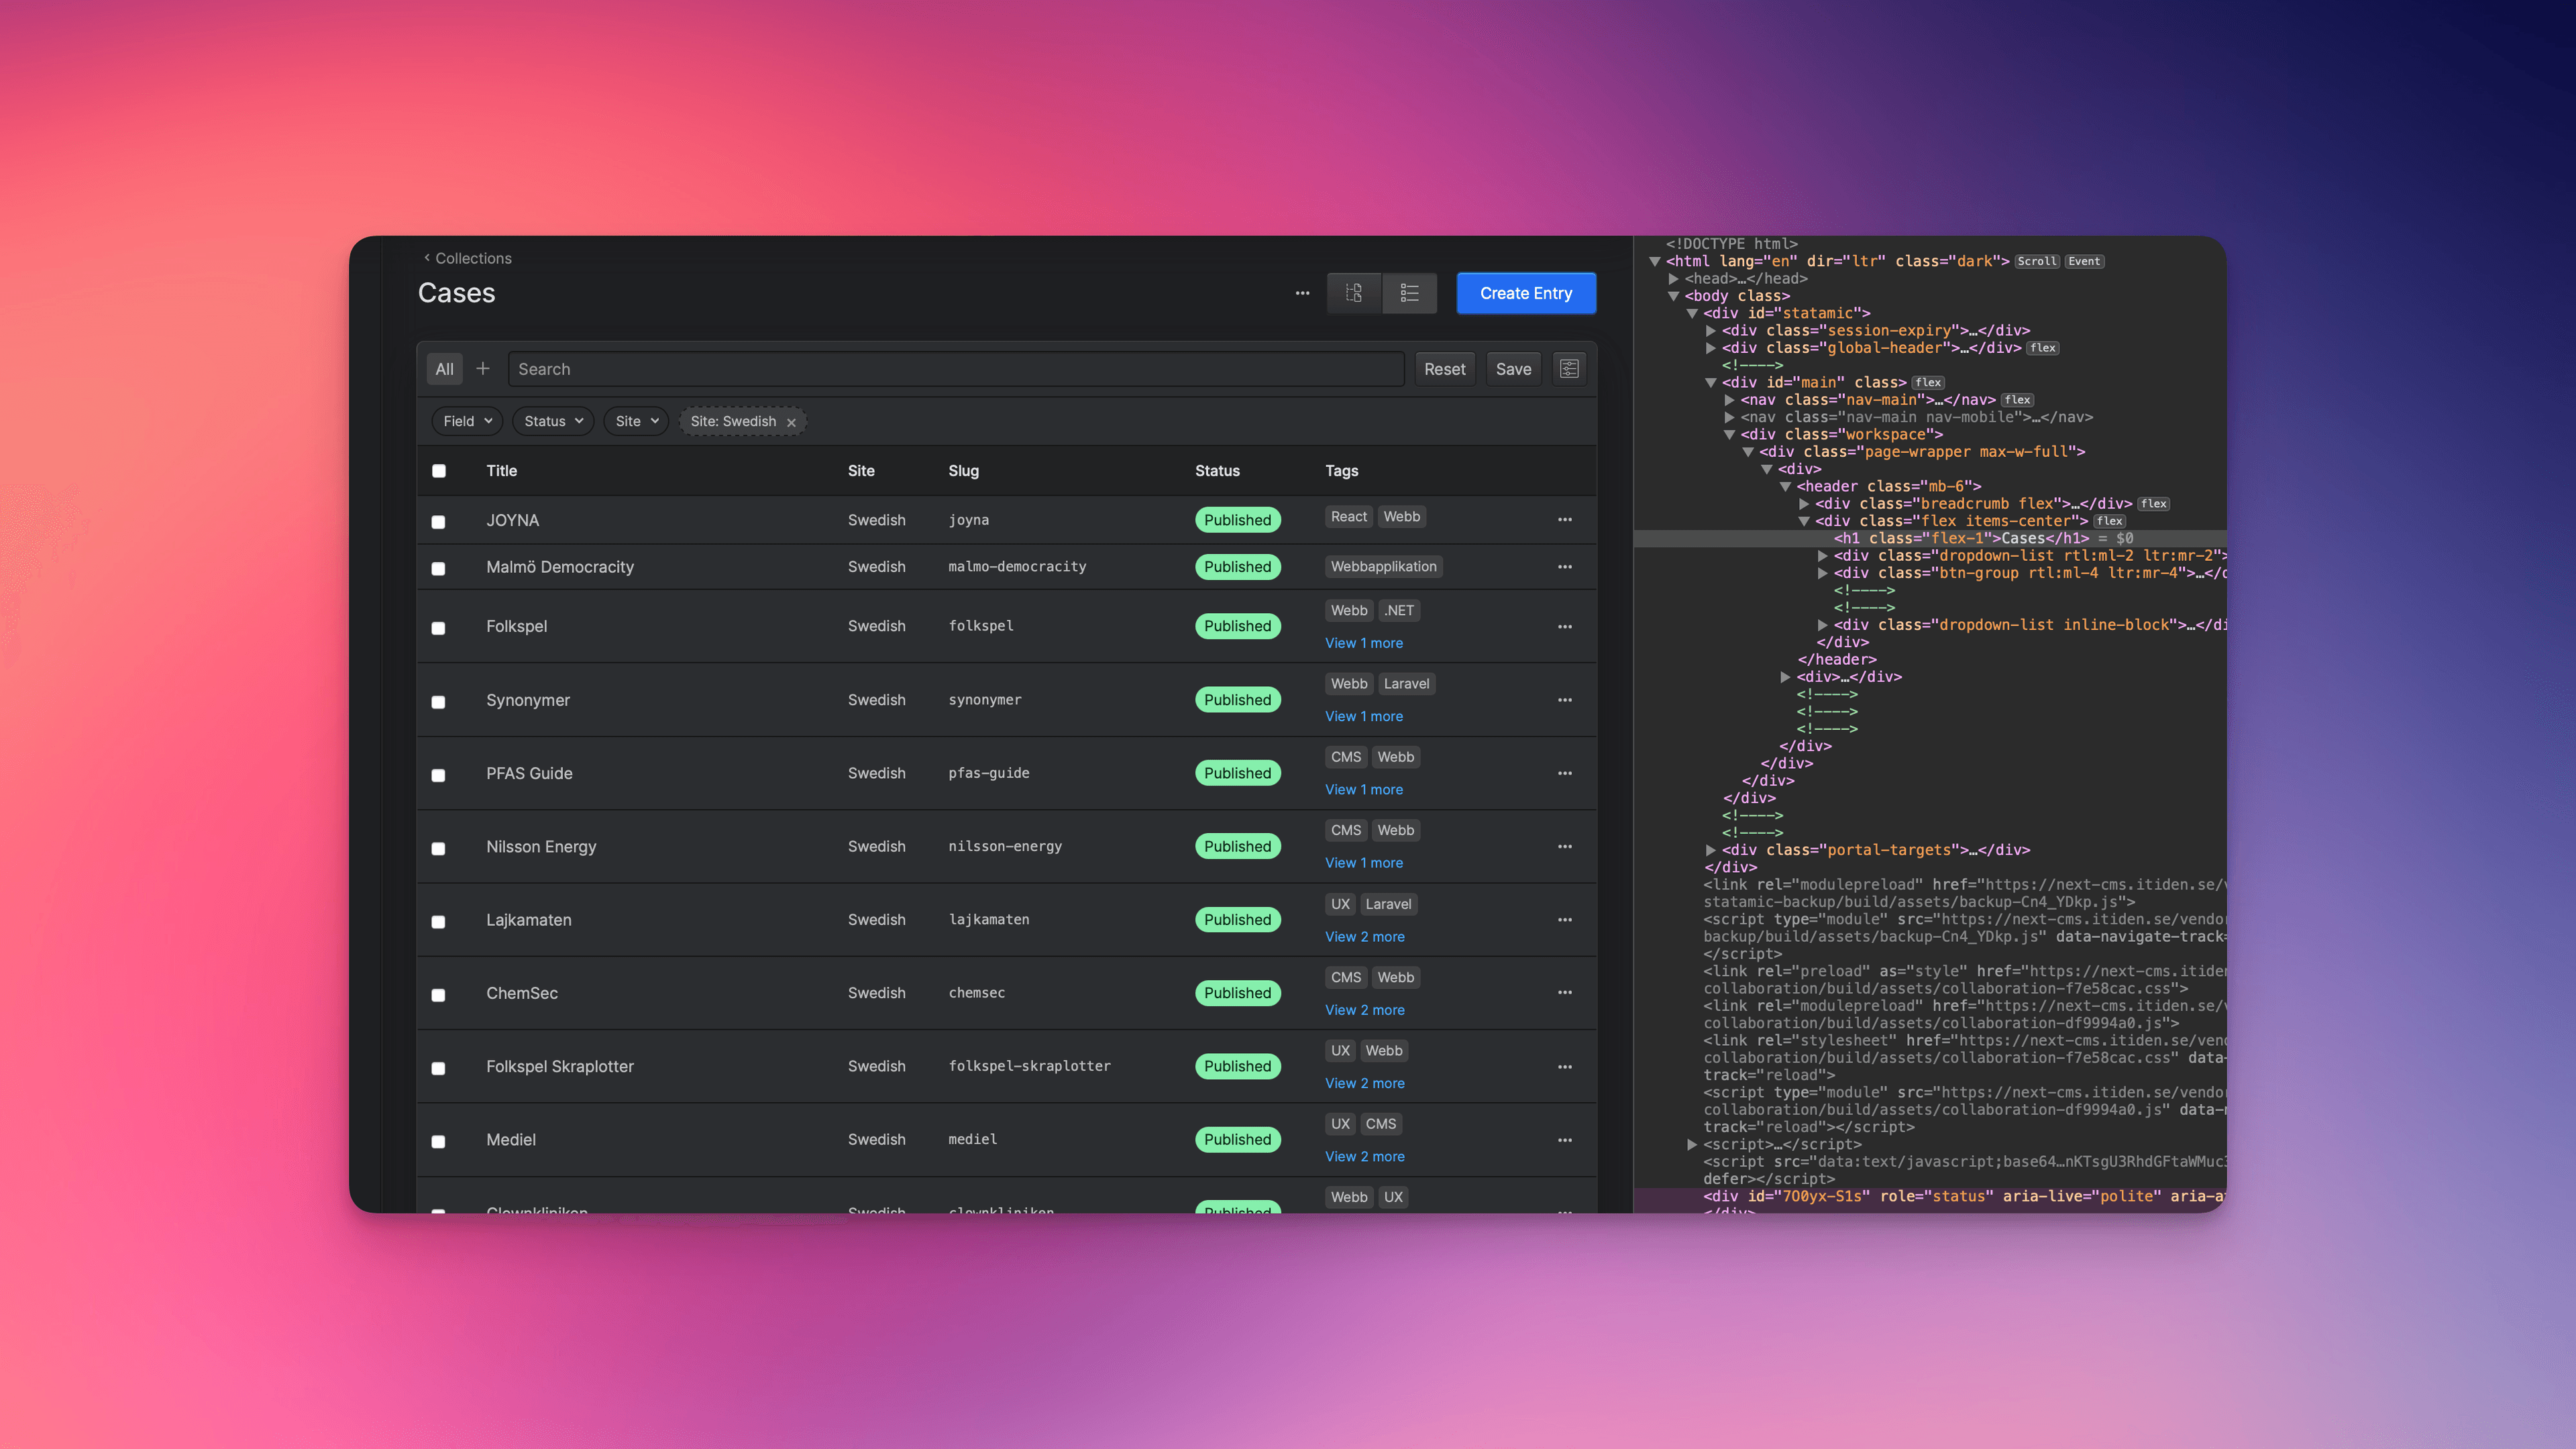Open row actions for Lajkamaten entry
Screen dimensions: 2576x1449
1564,920
